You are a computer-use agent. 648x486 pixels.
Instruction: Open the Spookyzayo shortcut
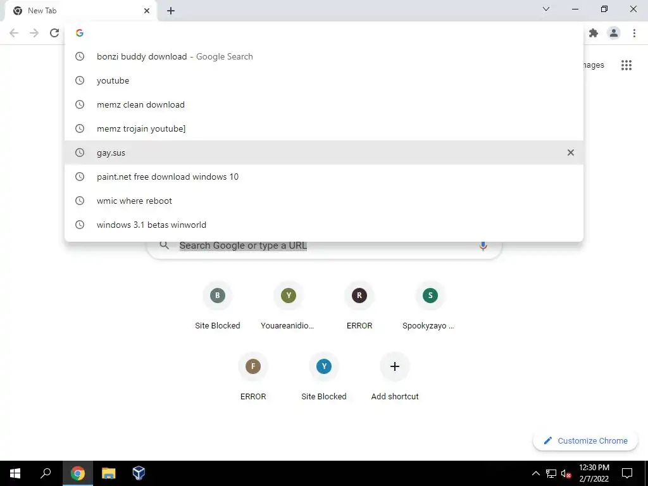tap(430, 306)
